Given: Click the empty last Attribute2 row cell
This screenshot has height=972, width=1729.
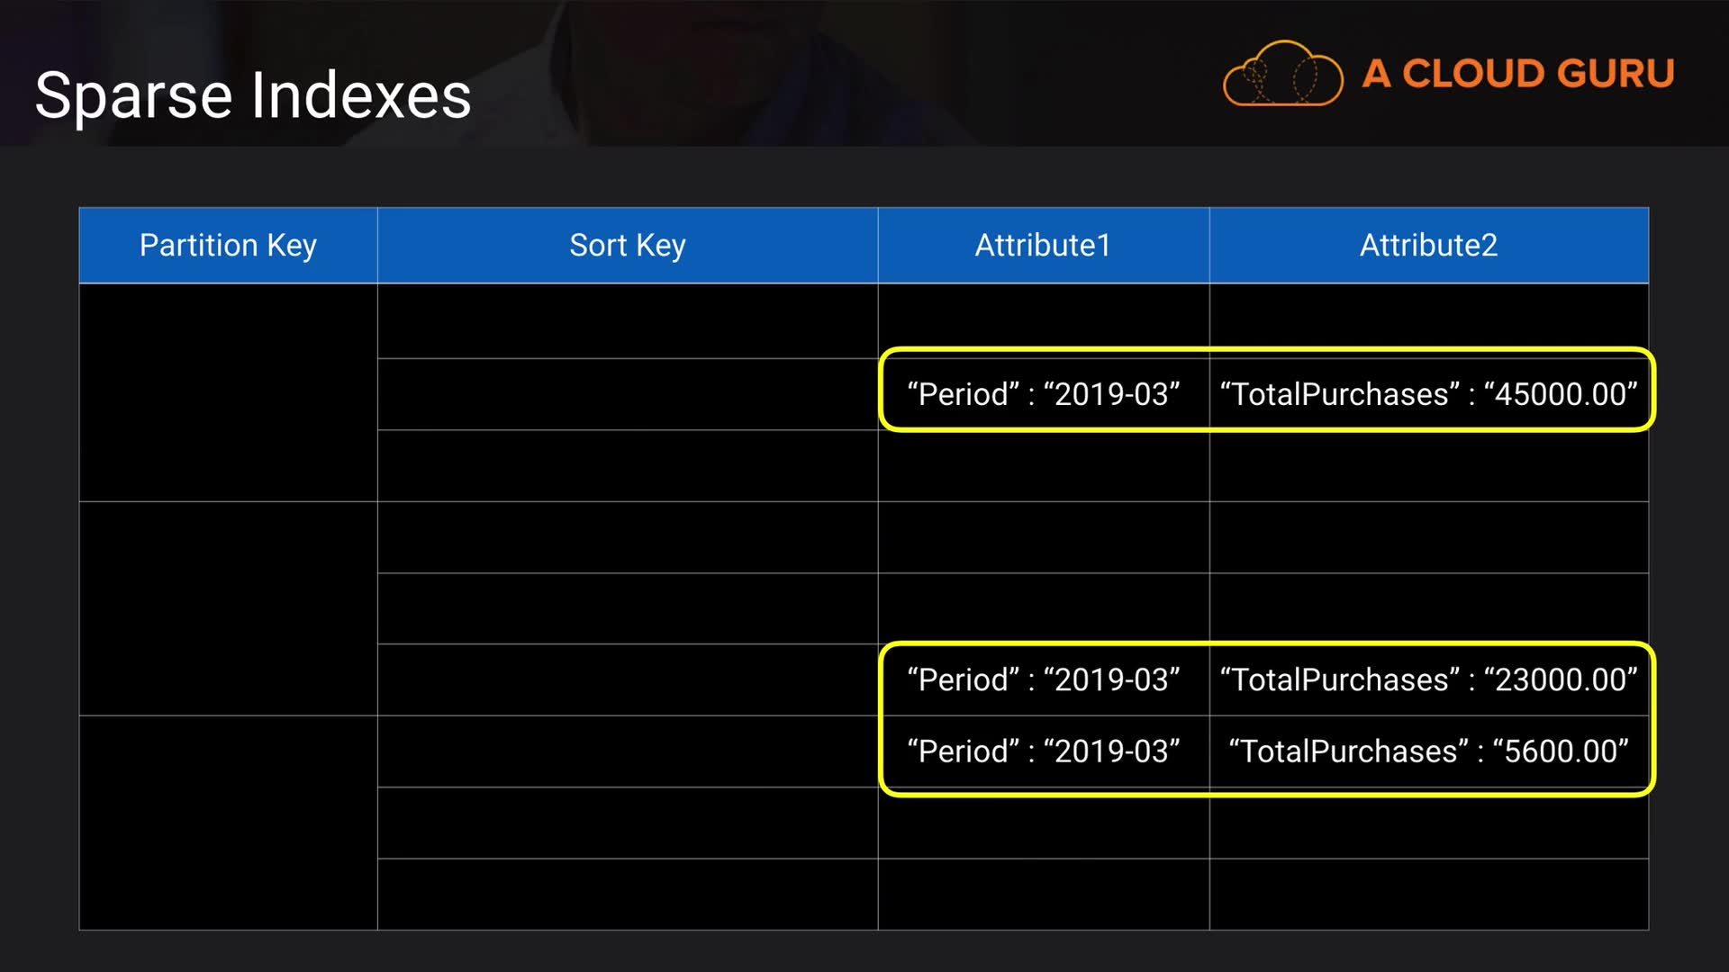Looking at the screenshot, I should (1428, 894).
